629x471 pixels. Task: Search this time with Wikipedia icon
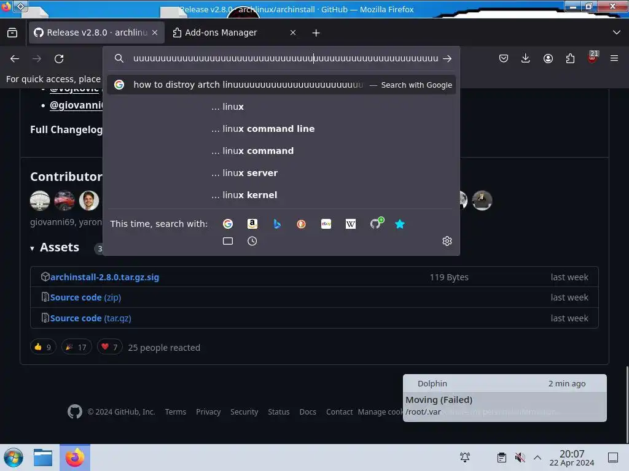click(x=351, y=224)
